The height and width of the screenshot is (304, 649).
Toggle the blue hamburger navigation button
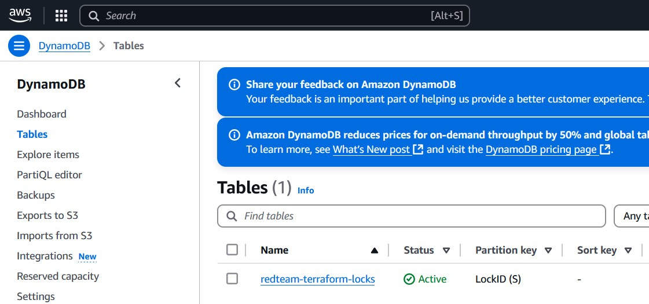19,46
